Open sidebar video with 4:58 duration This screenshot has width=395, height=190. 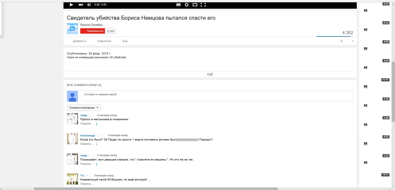point(386,42)
